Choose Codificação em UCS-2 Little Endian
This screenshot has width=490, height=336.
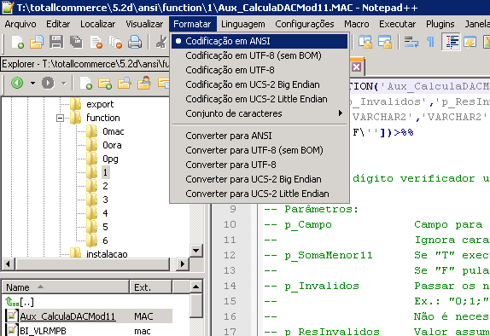pyautogui.click(x=260, y=99)
